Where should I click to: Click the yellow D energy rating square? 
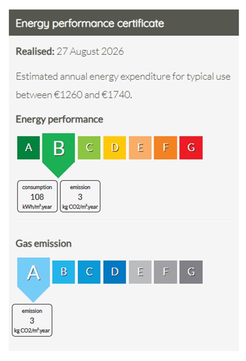click(115, 148)
